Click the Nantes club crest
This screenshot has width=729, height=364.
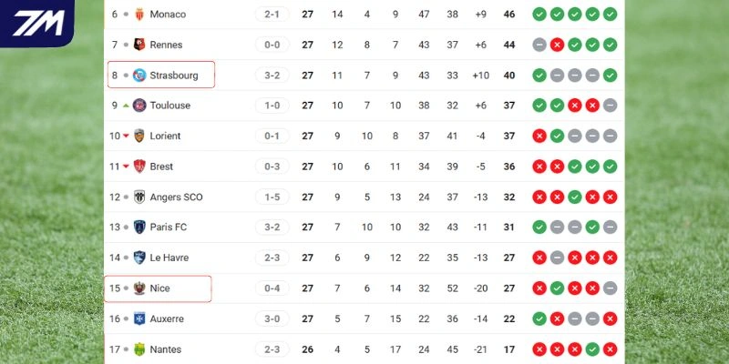tap(139, 349)
